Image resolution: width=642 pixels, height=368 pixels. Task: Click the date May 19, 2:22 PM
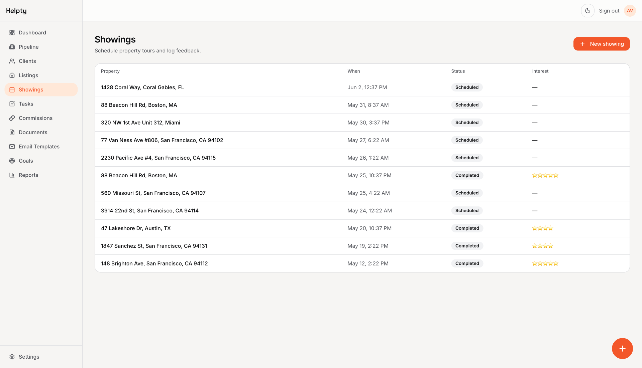pos(368,246)
